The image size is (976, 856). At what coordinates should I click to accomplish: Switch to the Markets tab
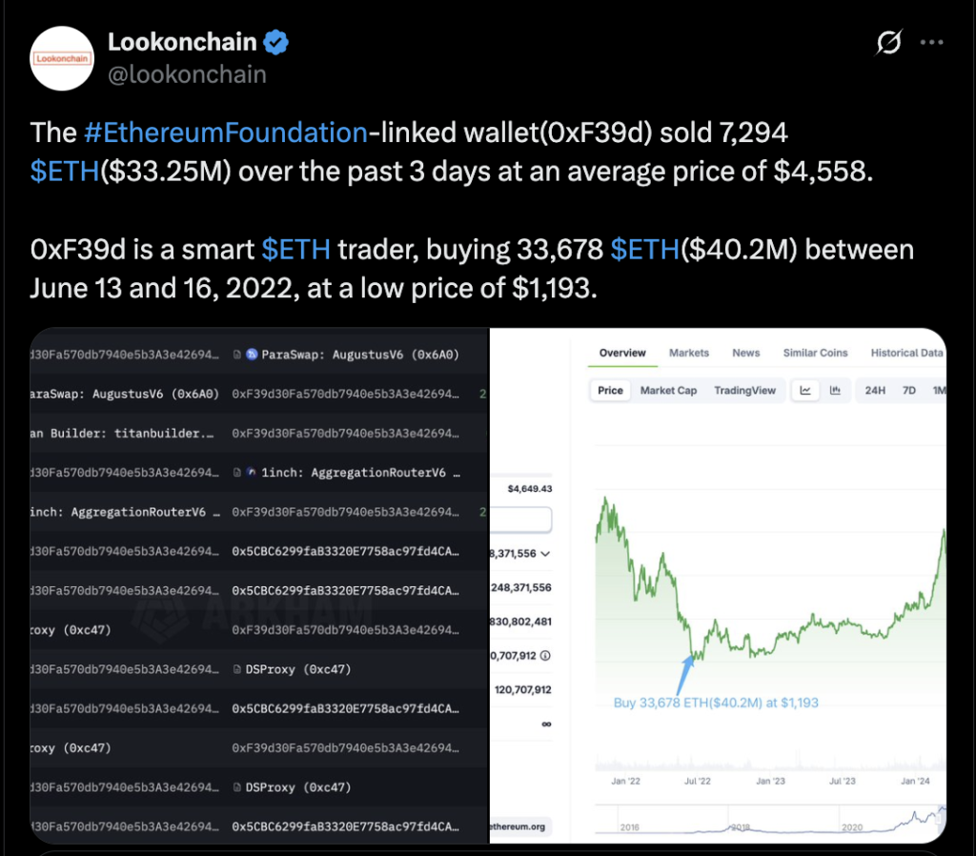coord(688,353)
